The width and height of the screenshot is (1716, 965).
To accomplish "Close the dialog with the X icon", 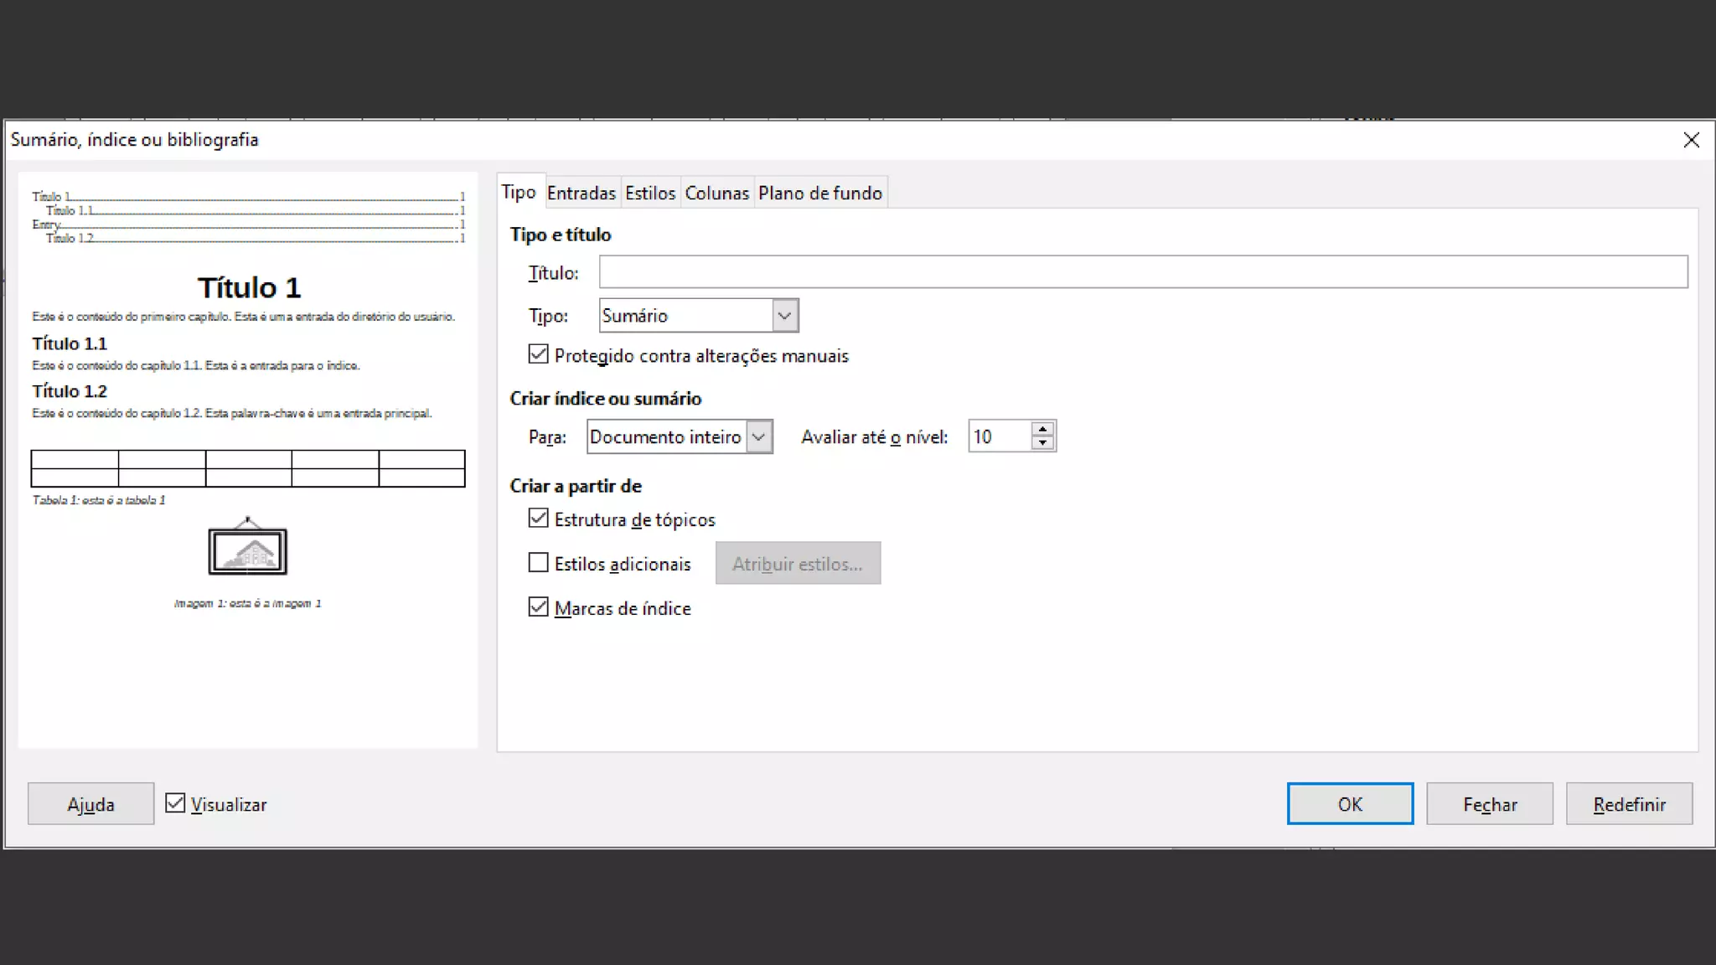I will click(1691, 140).
